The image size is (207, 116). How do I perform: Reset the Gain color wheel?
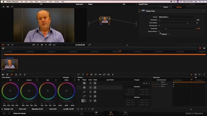(56, 80)
